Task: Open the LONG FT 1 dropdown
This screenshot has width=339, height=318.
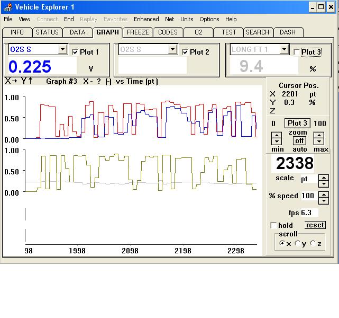Action: pos(284,49)
